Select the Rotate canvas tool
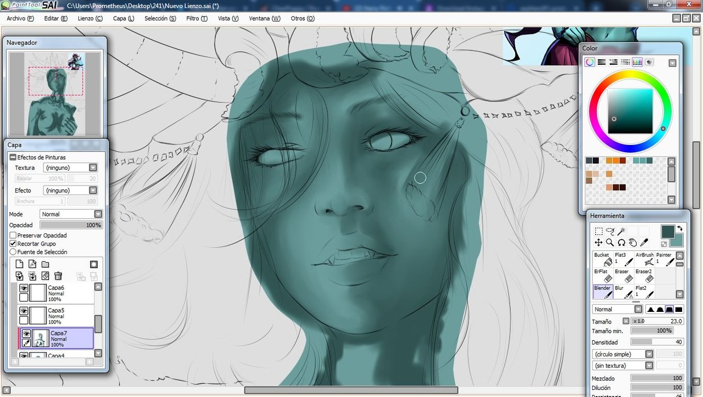703x397 pixels. tap(621, 242)
